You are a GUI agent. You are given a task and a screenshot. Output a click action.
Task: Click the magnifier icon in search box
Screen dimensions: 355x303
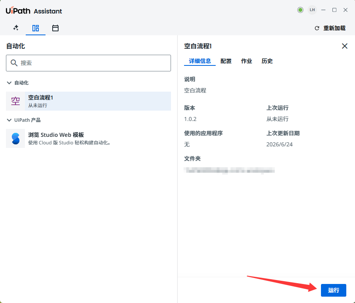(x=14, y=63)
